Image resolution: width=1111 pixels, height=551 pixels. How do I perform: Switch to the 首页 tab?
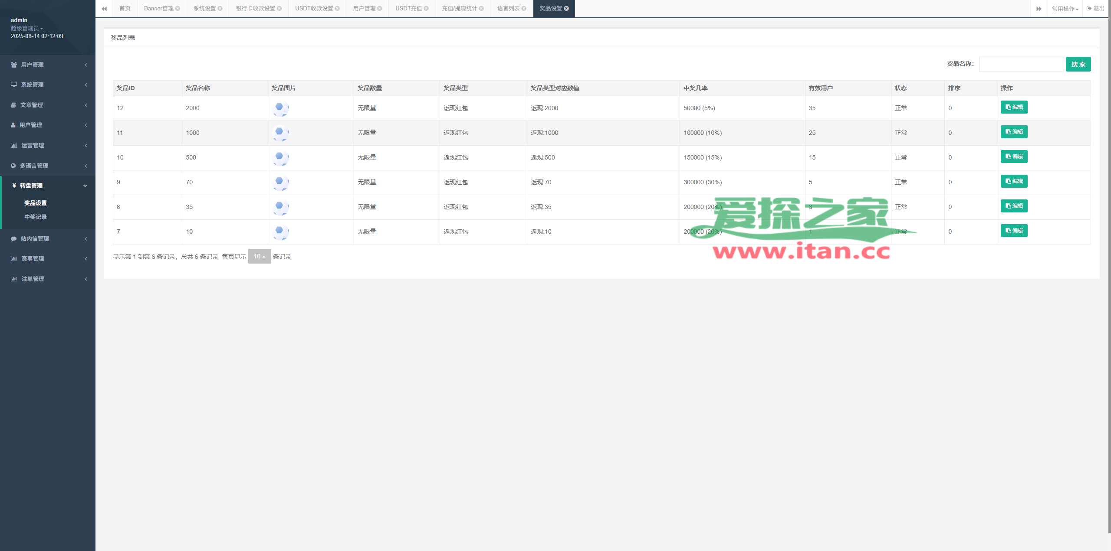125,9
